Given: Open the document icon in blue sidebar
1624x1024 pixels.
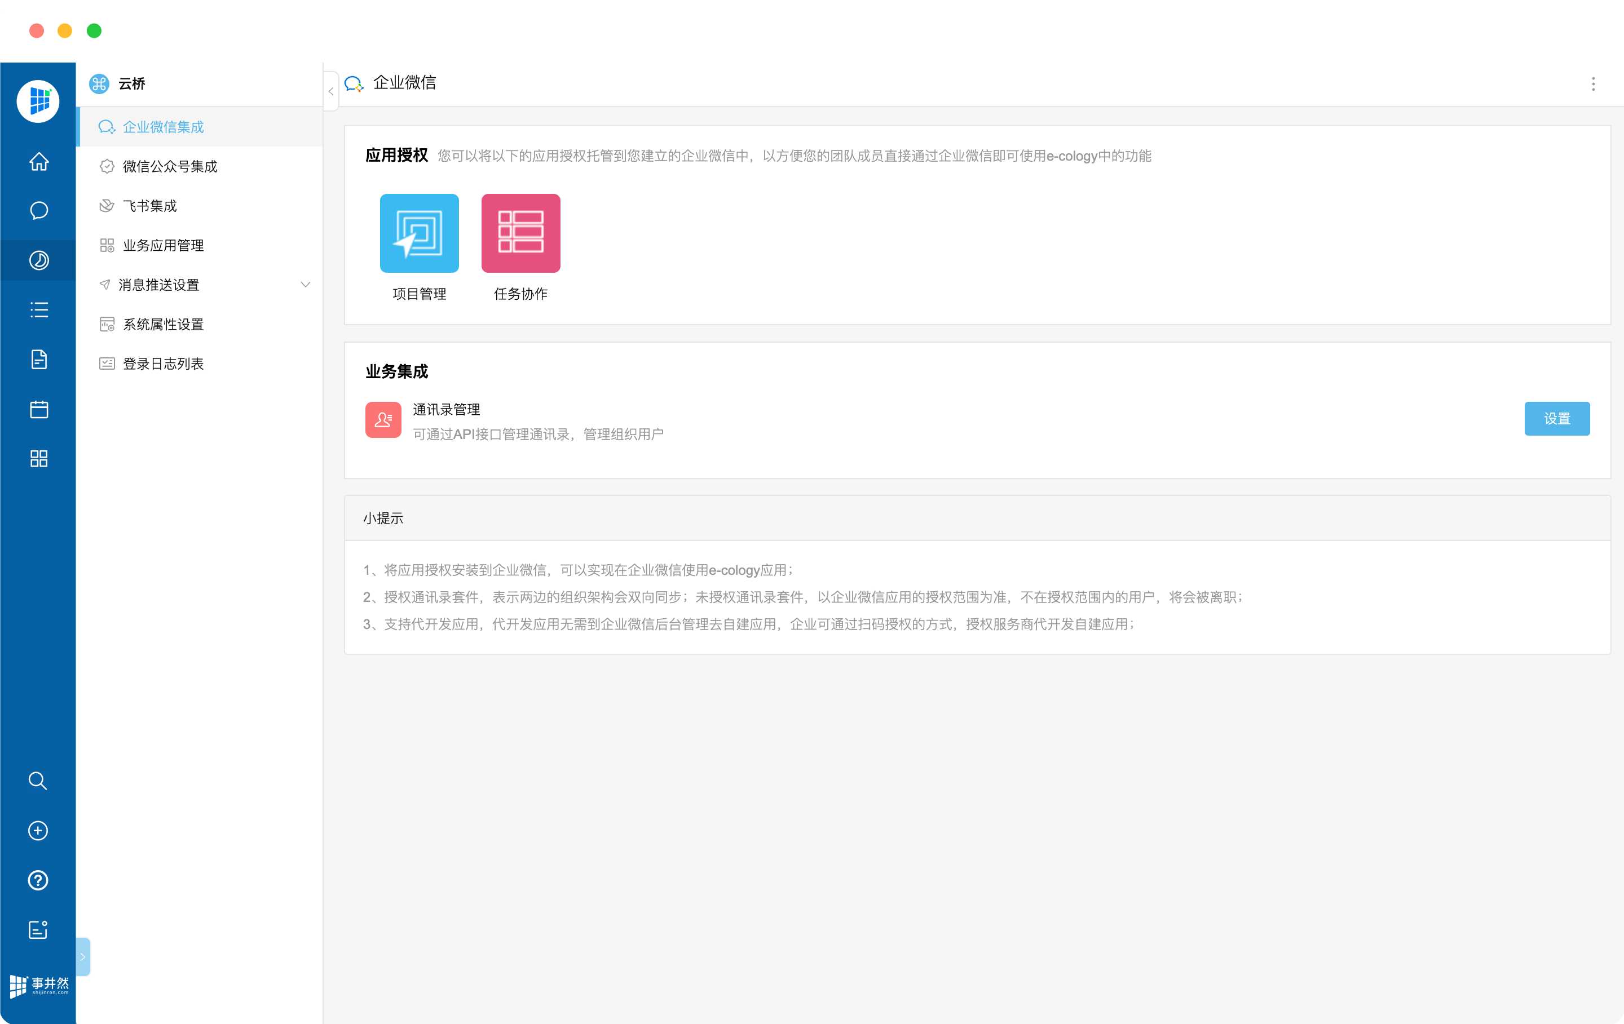Looking at the screenshot, I should [38, 360].
